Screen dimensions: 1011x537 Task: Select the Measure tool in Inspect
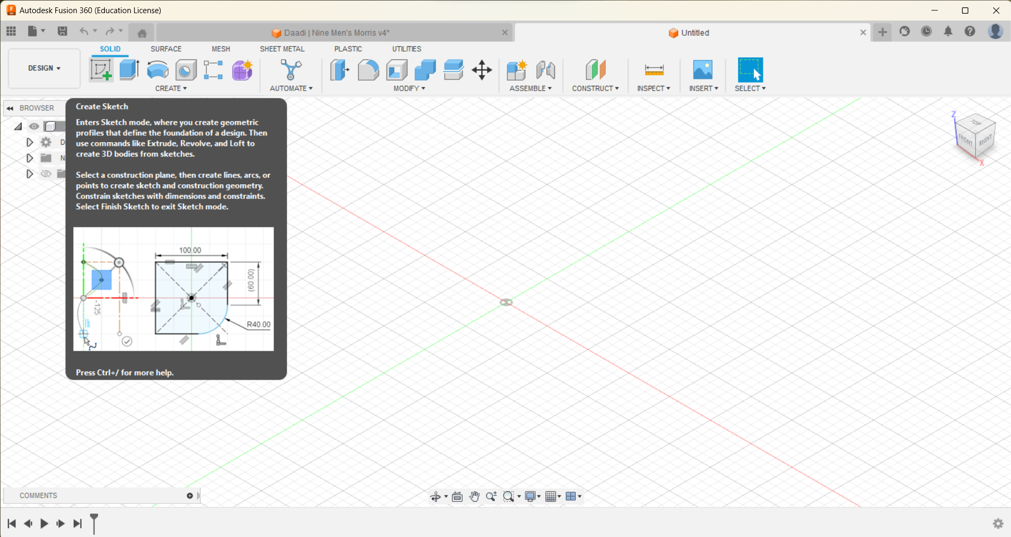(x=653, y=70)
